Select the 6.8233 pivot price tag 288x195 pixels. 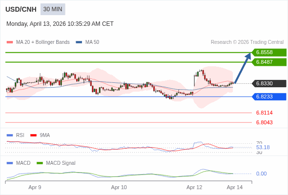click(x=269, y=97)
